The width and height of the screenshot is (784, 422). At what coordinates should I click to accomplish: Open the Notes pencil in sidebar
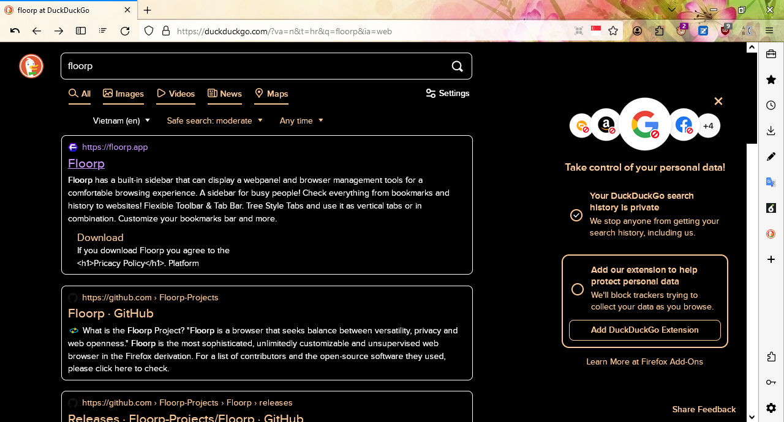[771, 157]
